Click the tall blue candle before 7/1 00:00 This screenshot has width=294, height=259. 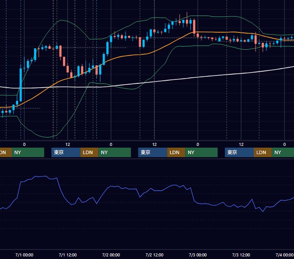click(21, 85)
